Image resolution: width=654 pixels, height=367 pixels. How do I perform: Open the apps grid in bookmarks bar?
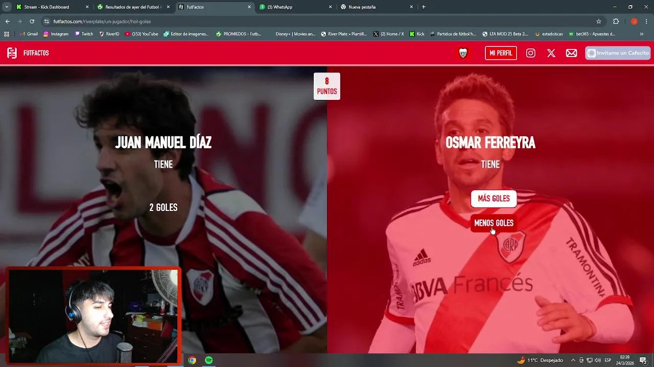pyautogui.click(x=7, y=34)
